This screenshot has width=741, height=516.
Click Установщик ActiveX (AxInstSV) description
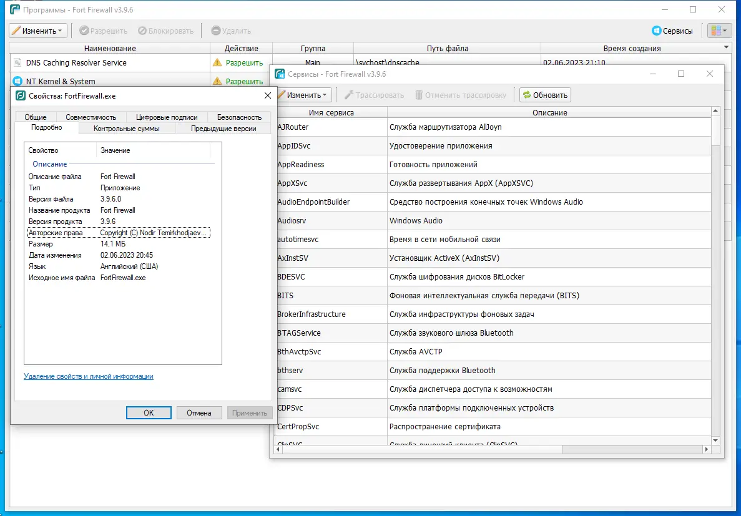(444, 258)
